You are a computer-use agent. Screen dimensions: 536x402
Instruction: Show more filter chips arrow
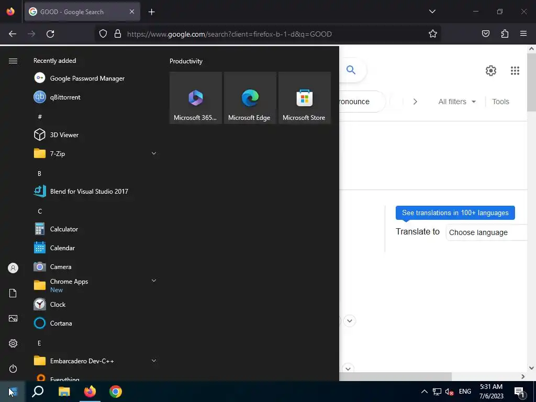coord(415,102)
